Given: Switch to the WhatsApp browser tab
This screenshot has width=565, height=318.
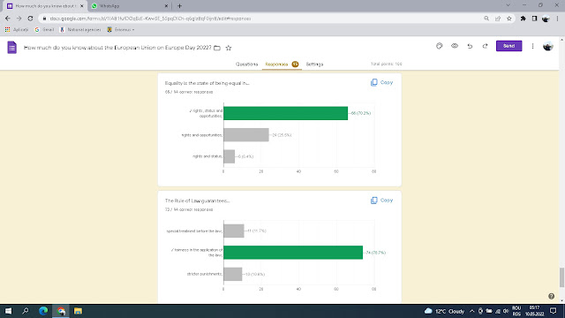Looking at the screenshot, I should [x=130, y=6].
